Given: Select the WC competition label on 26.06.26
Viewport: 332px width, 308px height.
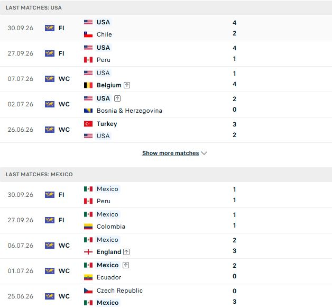Looking at the screenshot, I should 64,130.
